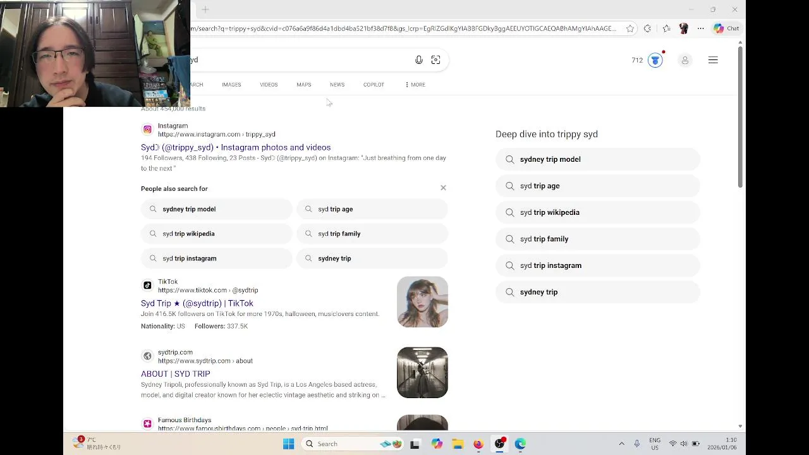The image size is (809, 455).
Task: Click the microphone voice search icon
Action: (418, 60)
